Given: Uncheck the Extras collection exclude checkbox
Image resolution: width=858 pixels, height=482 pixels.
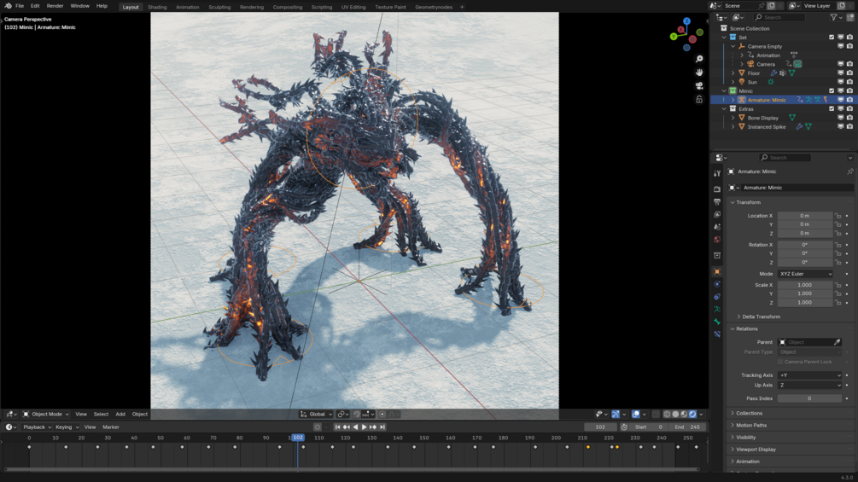Looking at the screenshot, I should (832, 108).
